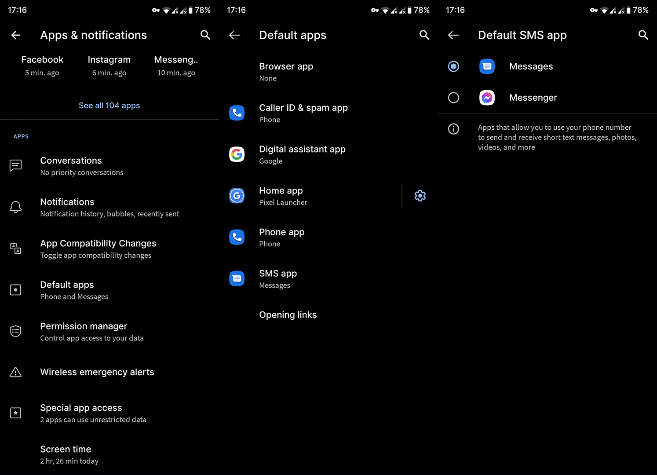
Task: Tap the Messenger app icon in SMS list
Action: pyautogui.click(x=487, y=98)
